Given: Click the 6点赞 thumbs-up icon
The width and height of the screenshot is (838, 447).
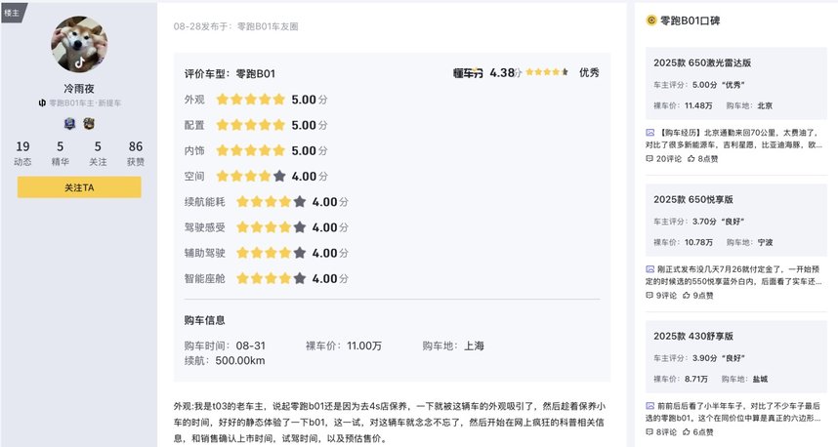Looking at the screenshot, I should tap(687, 432).
